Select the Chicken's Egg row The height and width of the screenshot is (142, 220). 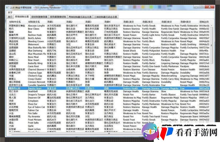109,76
